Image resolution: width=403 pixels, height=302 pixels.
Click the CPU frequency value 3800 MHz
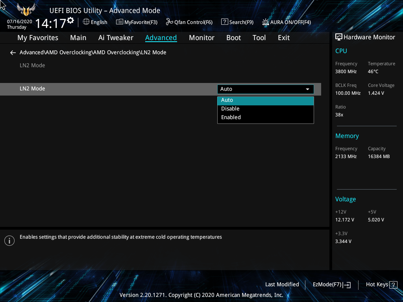346,72
